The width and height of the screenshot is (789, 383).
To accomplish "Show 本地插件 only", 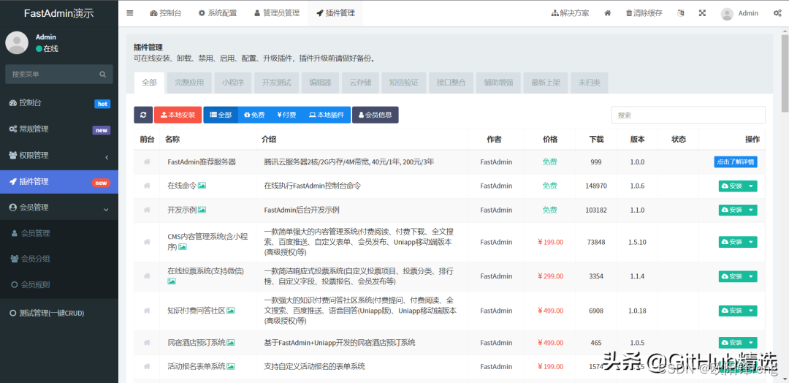I will (326, 115).
